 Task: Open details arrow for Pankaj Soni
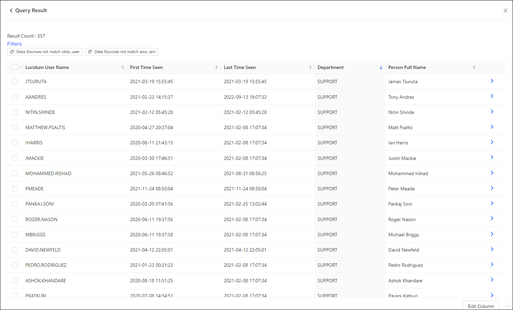point(492,203)
